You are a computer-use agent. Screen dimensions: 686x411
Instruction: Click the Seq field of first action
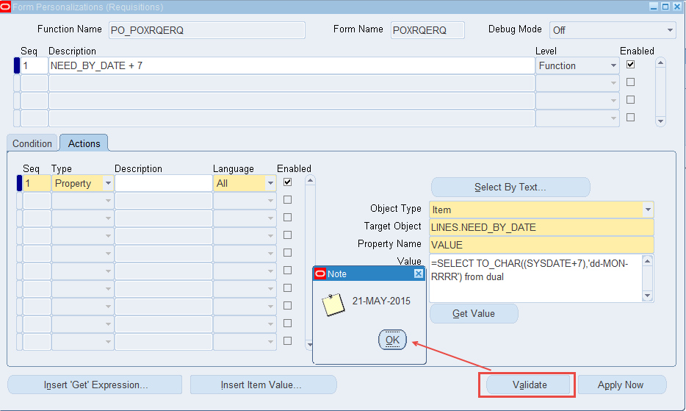tap(37, 183)
